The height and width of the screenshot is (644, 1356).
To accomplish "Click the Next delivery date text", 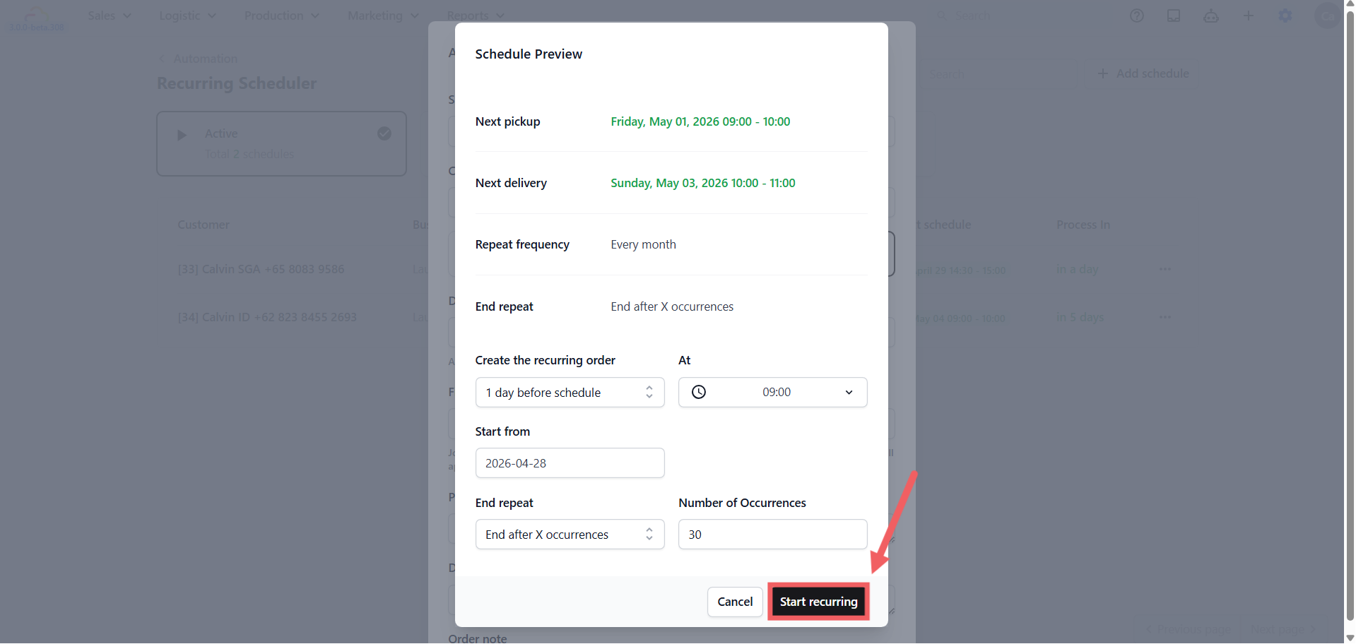I will (703, 183).
